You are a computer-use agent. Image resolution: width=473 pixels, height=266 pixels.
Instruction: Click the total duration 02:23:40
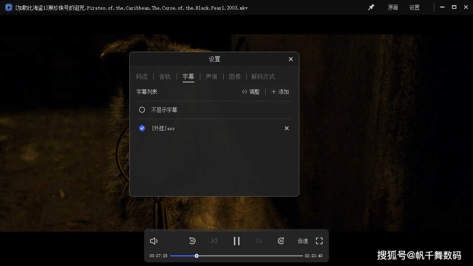314,256
